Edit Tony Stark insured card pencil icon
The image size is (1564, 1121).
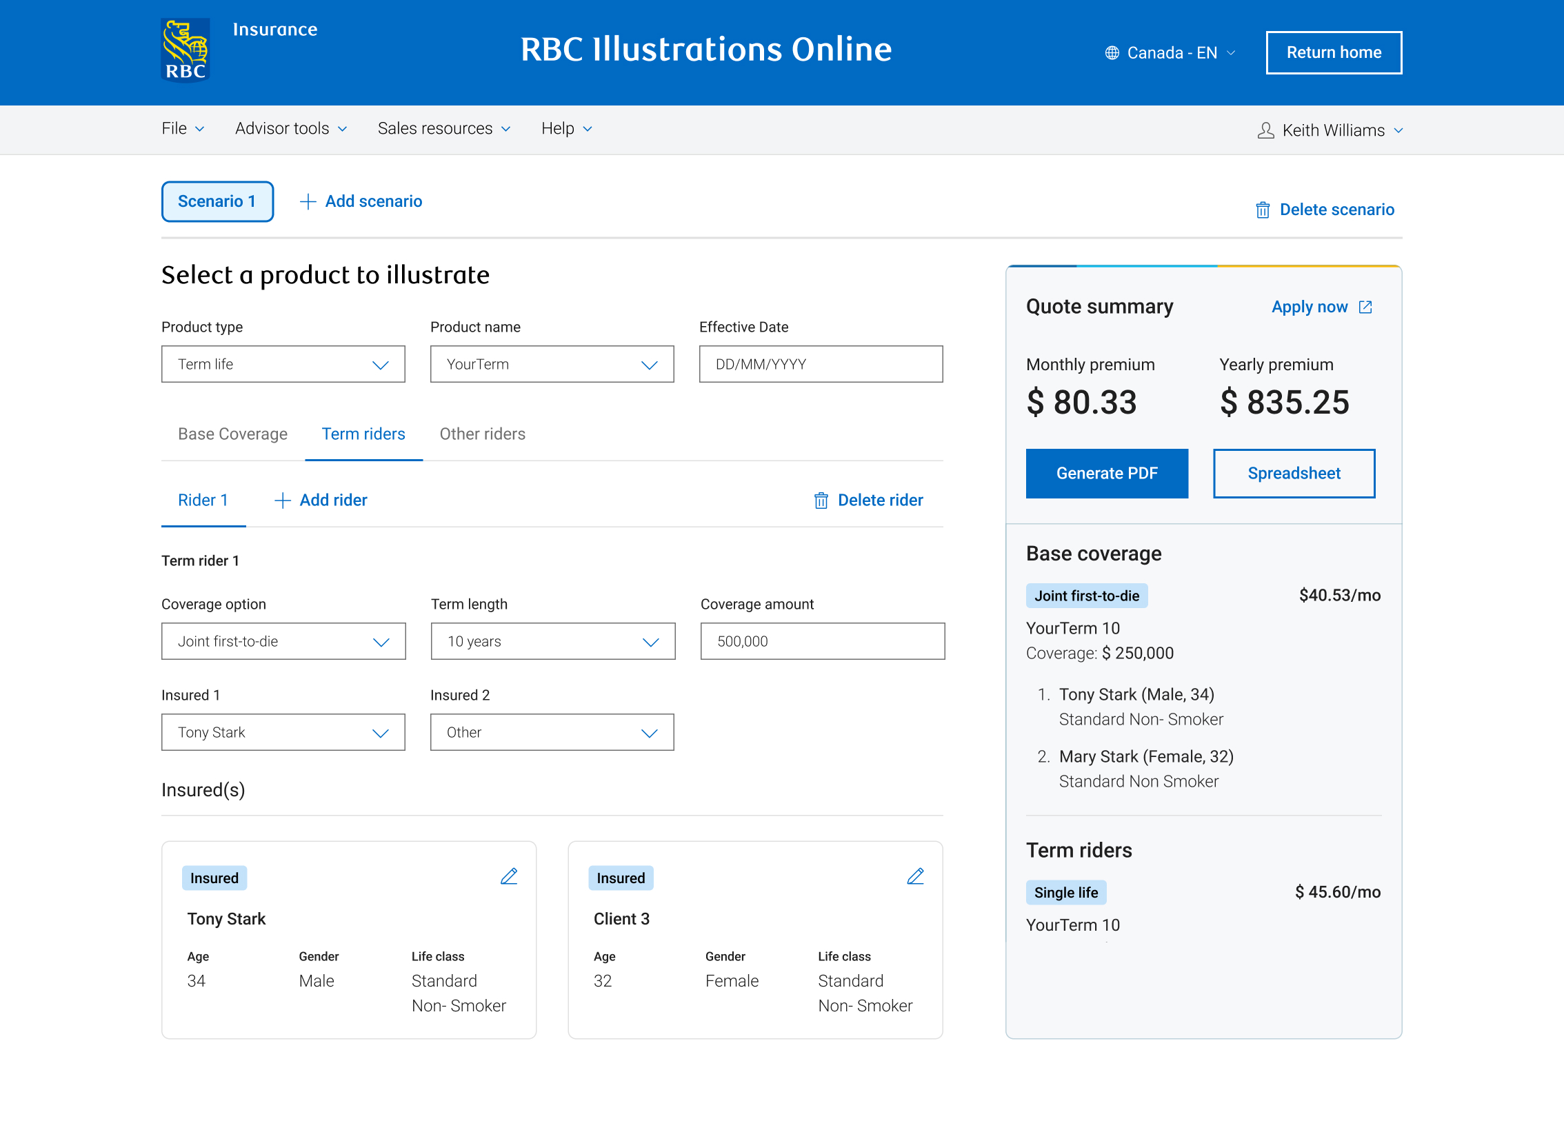tap(509, 876)
